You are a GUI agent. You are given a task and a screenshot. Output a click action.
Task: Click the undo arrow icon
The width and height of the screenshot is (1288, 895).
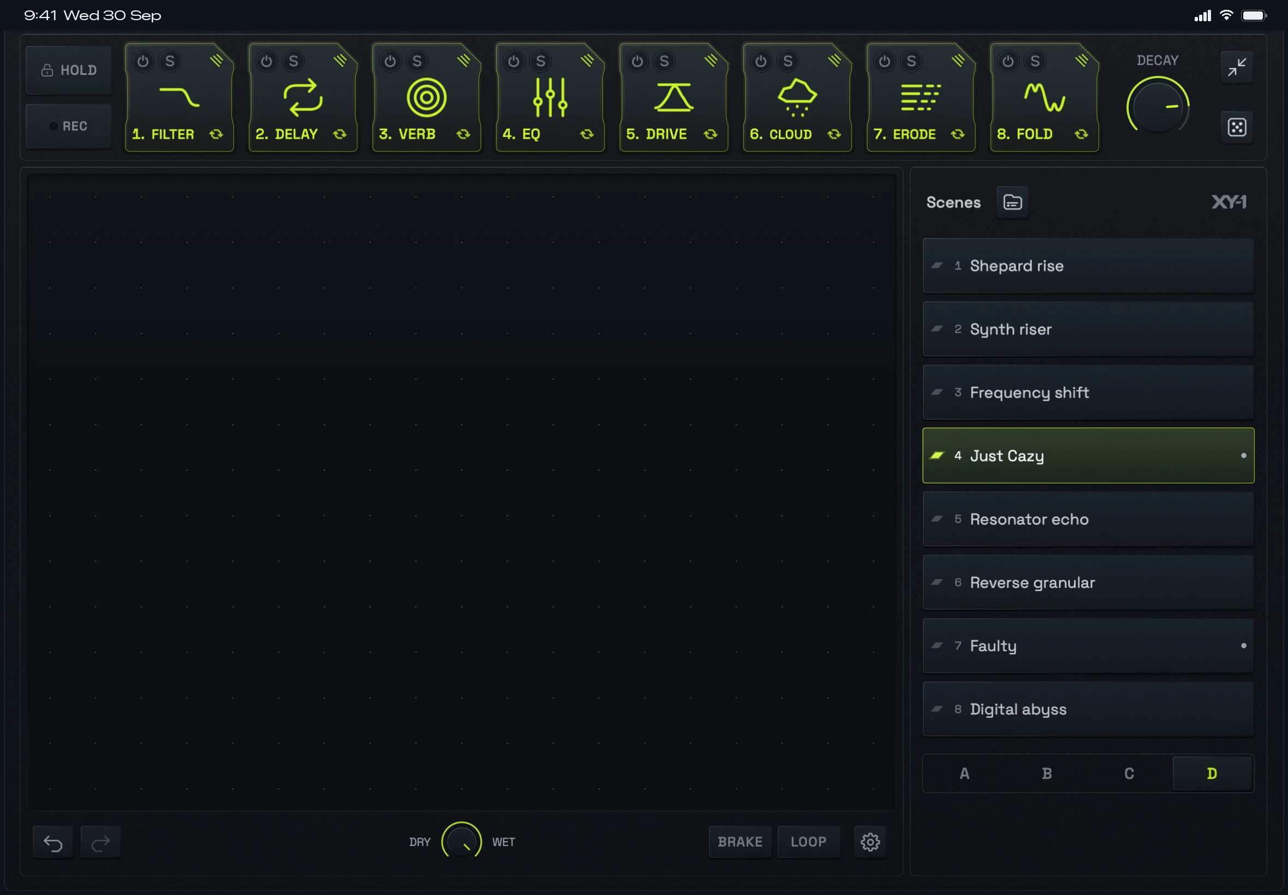53,842
